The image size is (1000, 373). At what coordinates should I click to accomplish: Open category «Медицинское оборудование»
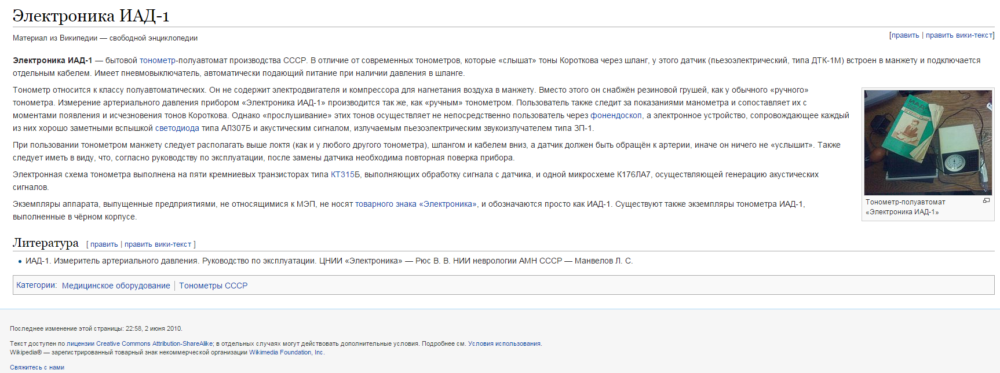[116, 286]
